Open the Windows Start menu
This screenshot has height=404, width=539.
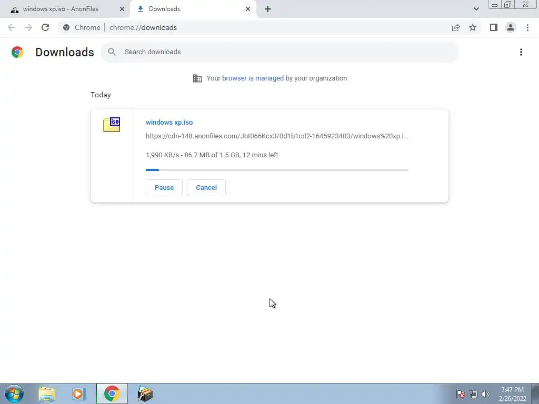coord(14,393)
